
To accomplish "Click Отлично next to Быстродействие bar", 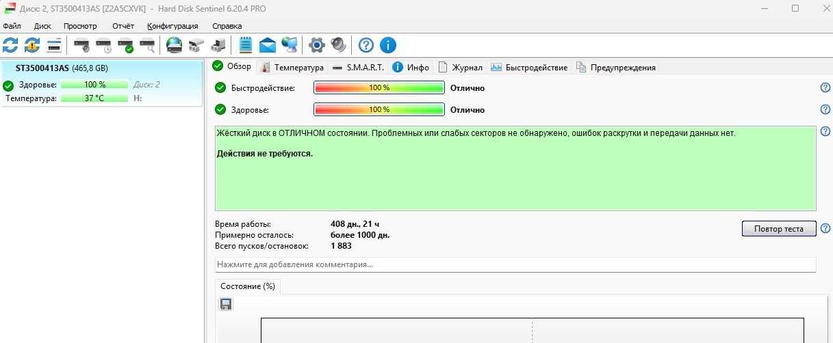I will [x=467, y=88].
